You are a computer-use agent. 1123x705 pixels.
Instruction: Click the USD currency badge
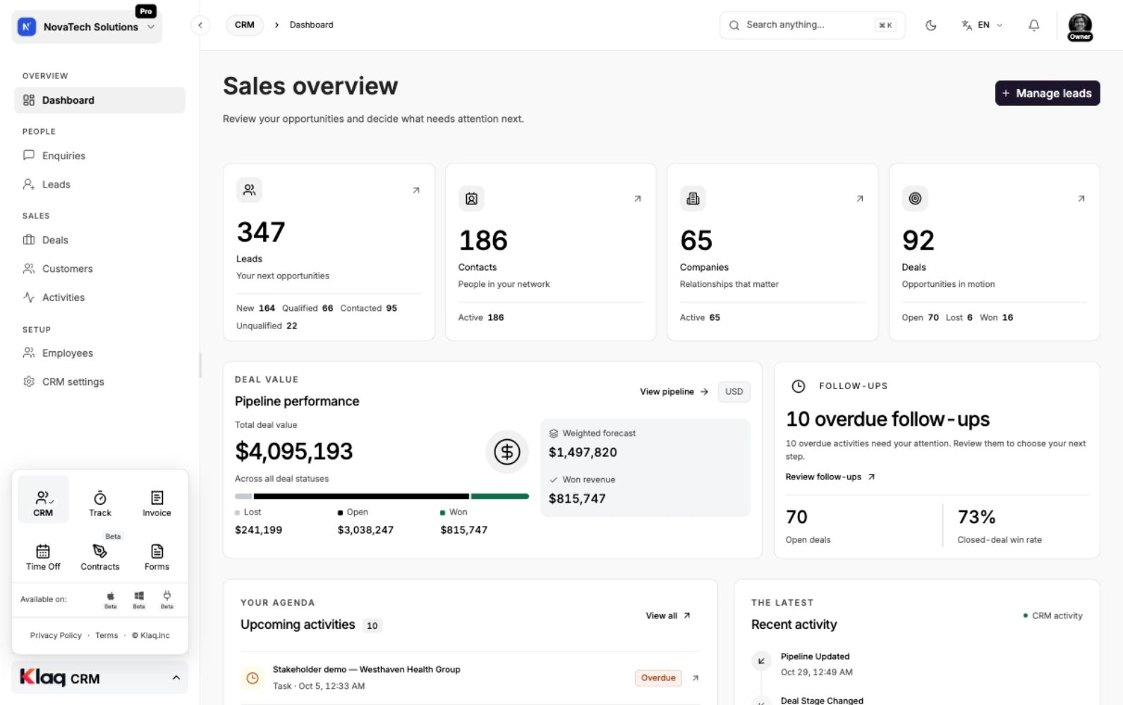click(734, 392)
